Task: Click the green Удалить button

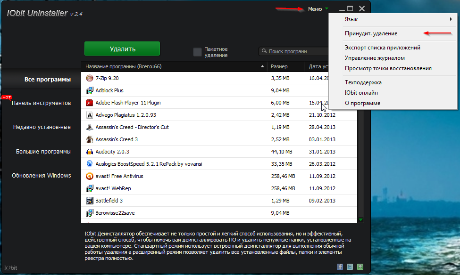Action: pos(122,49)
